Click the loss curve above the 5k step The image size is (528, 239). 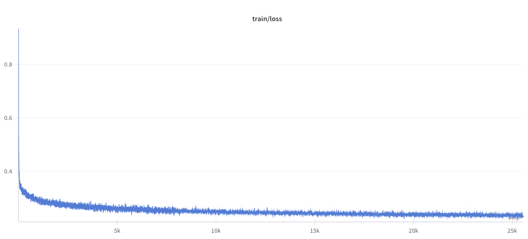(x=117, y=208)
